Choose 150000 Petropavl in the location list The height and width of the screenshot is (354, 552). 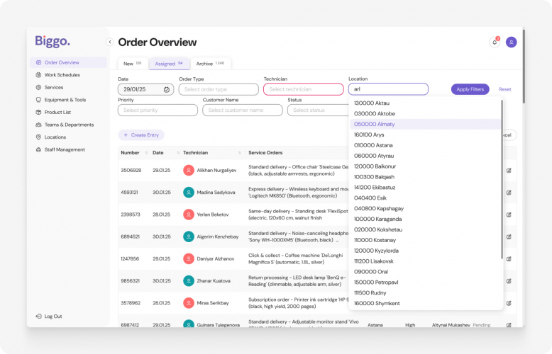(x=425, y=282)
